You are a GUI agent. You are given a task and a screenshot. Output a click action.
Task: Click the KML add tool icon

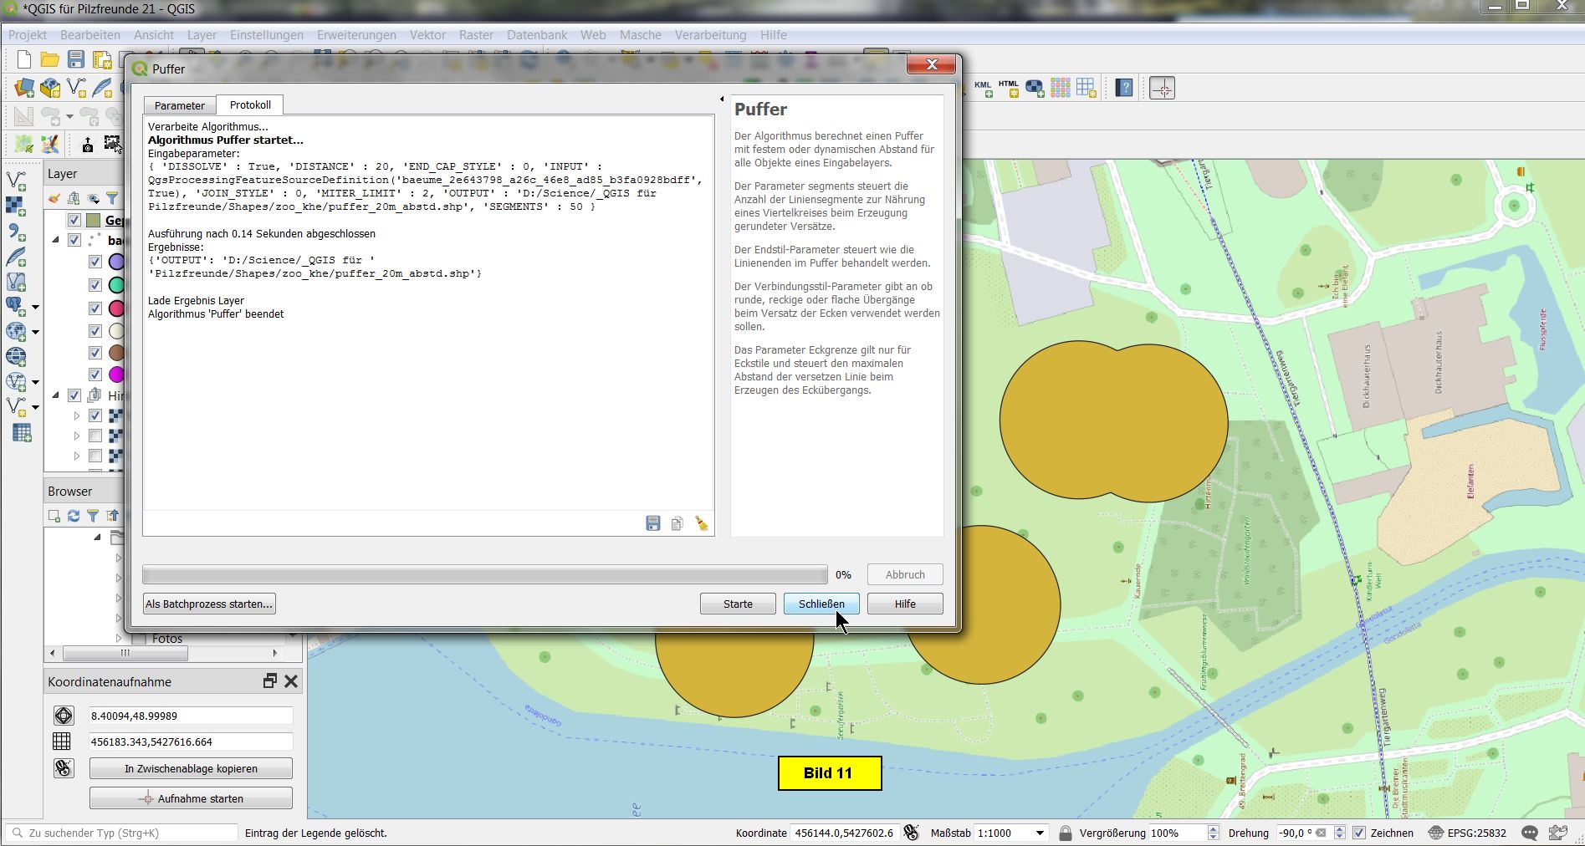click(983, 88)
